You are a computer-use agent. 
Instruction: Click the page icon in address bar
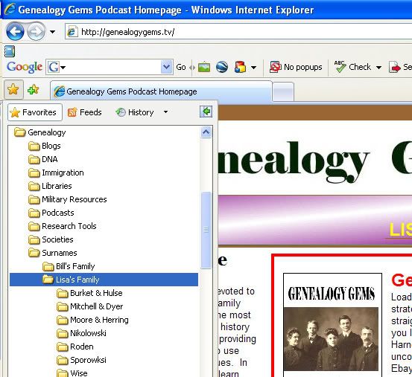pyautogui.click(x=72, y=32)
